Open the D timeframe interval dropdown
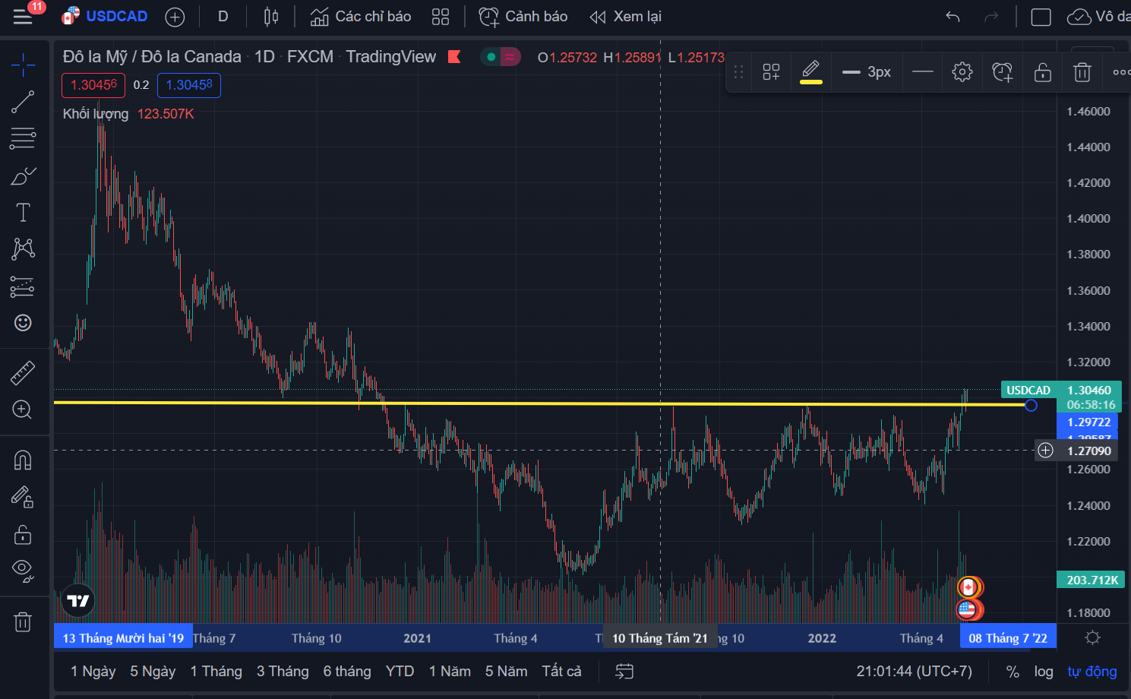1131x699 pixels. (223, 16)
